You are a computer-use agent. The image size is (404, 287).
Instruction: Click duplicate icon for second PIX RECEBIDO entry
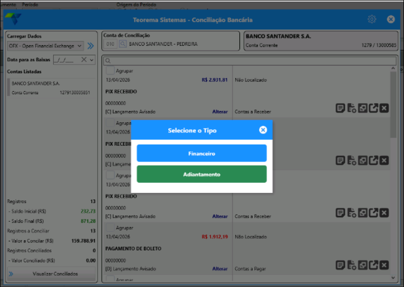(363, 161)
